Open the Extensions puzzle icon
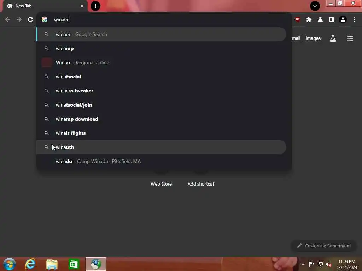Viewport: 362px width, 271px height. click(309, 20)
